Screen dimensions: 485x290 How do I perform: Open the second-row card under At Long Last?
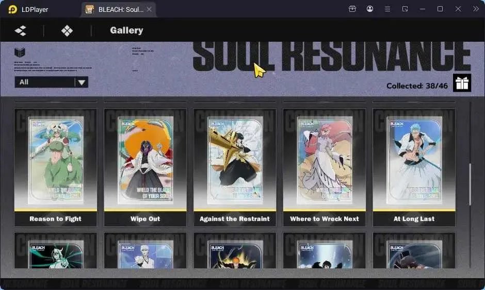pos(414,251)
